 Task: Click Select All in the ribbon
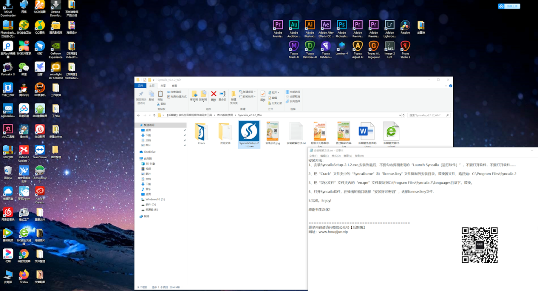(293, 92)
